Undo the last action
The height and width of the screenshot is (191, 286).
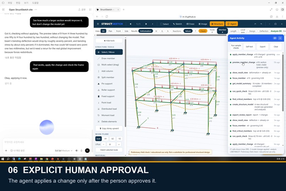[255, 24]
